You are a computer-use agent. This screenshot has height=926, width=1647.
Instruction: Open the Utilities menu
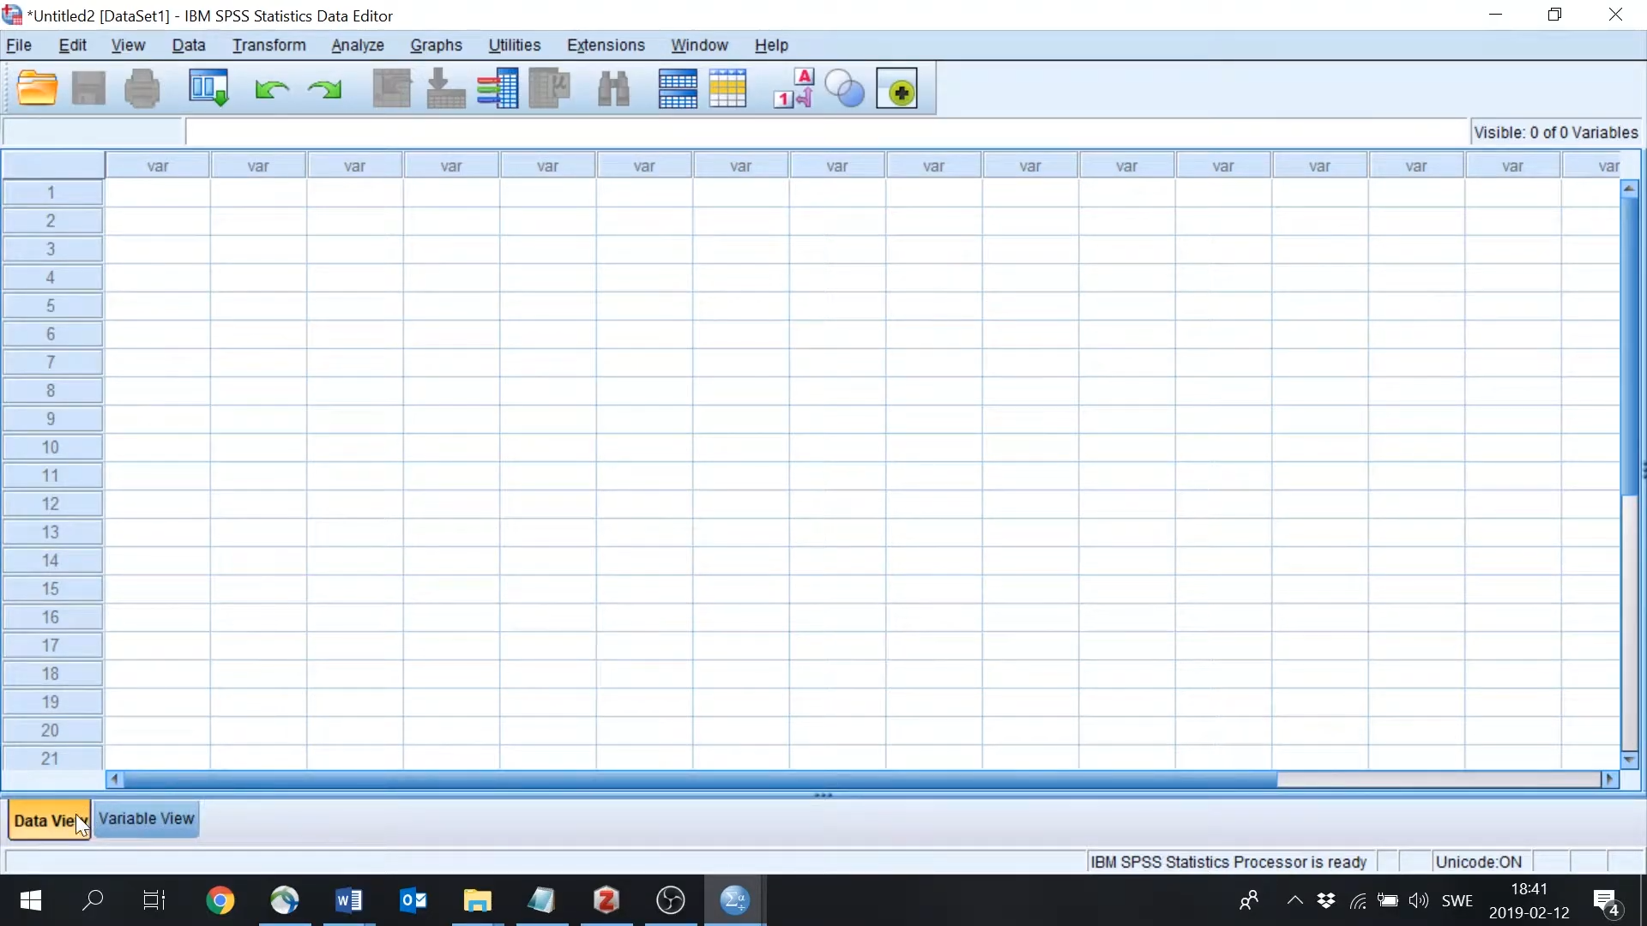[515, 45]
